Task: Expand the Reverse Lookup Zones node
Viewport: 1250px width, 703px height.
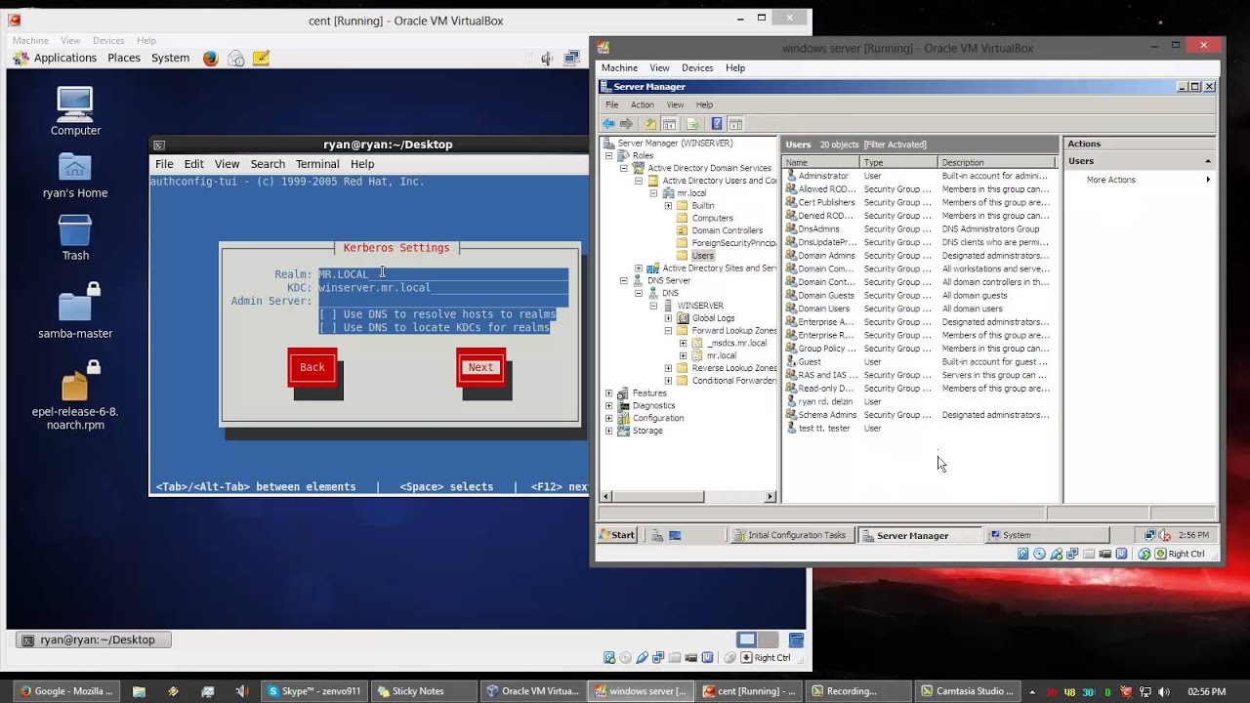Action: 668,368
